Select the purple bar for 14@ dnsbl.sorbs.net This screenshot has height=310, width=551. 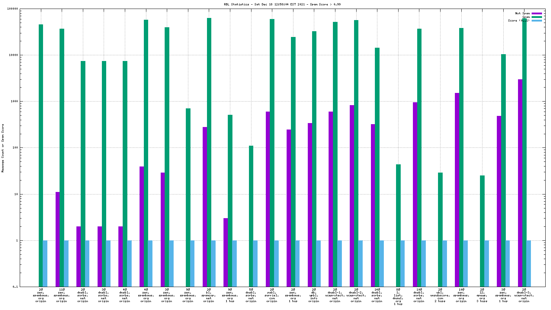coord(373,205)
